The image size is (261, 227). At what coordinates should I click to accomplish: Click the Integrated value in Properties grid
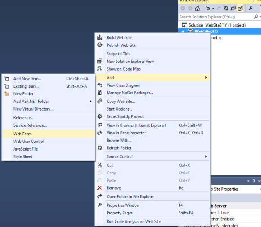[229, 225]
